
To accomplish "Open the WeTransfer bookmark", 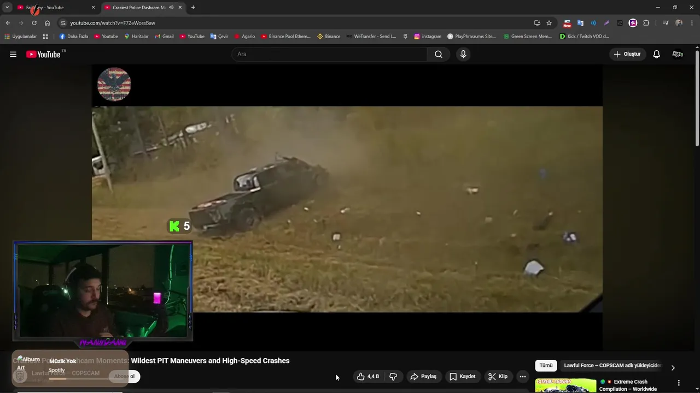I will [x=371, y=37].
